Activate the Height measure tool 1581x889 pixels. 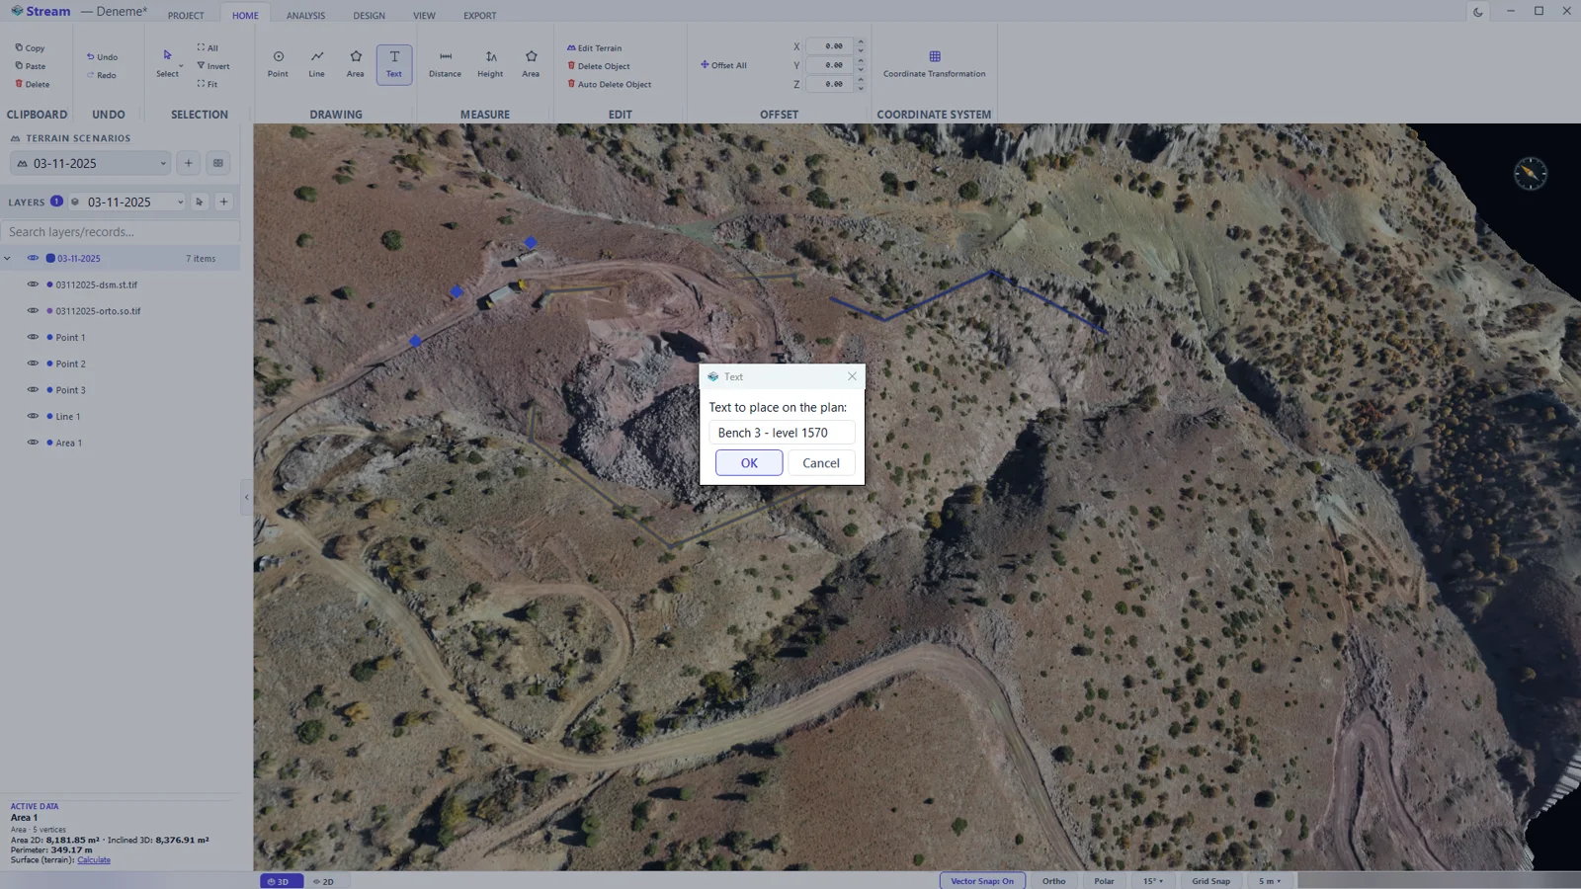490,64
